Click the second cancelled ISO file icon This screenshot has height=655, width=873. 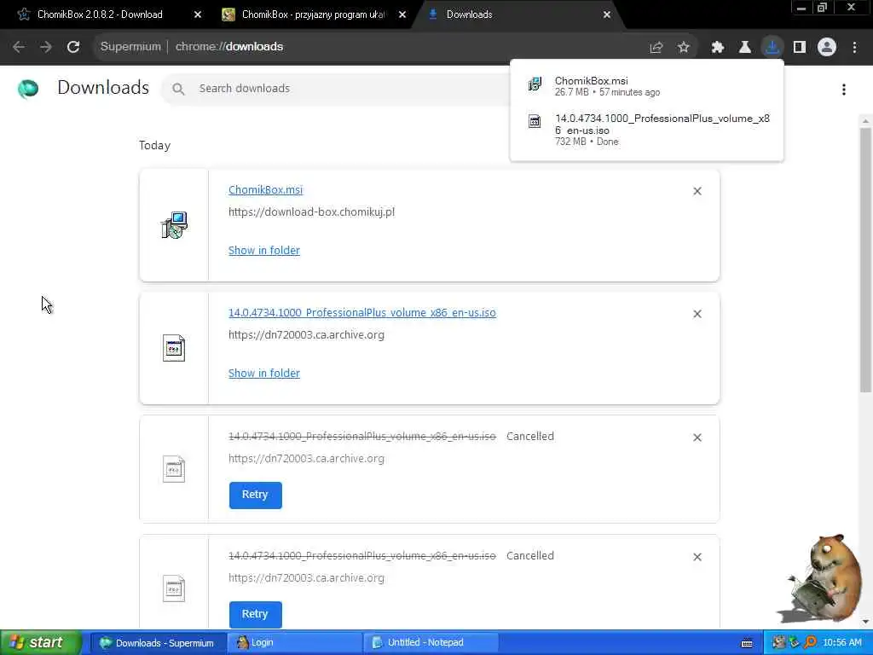[174, 588]
